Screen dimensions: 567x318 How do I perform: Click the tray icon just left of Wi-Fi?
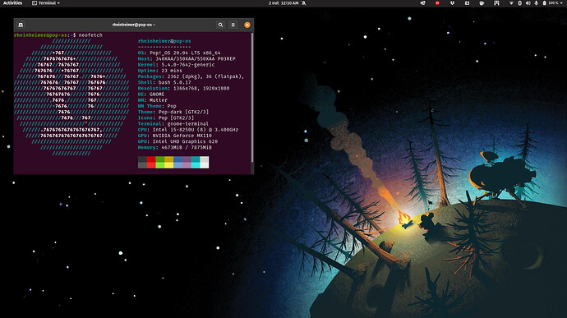click(x=496, y=3)
